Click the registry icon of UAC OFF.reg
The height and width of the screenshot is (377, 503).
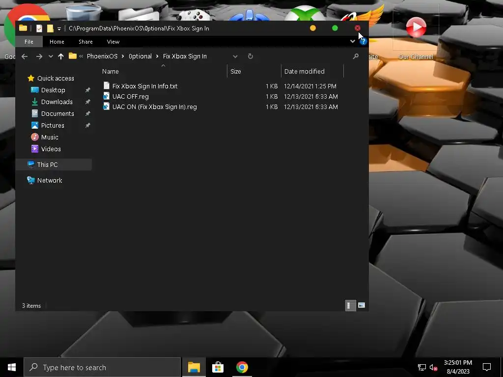pyautogui.click(x=107, y=96)
